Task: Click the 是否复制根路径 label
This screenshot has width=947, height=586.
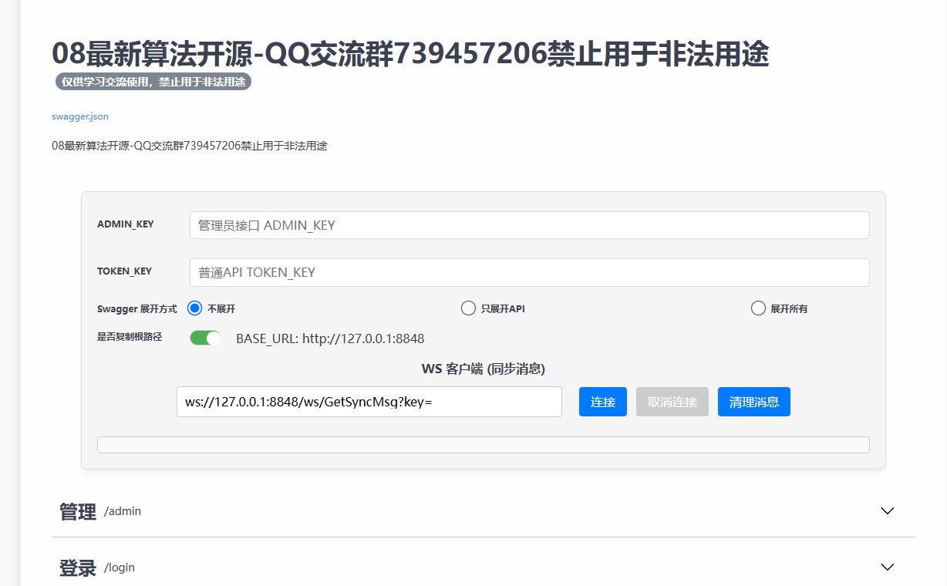Action: [x=130, y=337]
